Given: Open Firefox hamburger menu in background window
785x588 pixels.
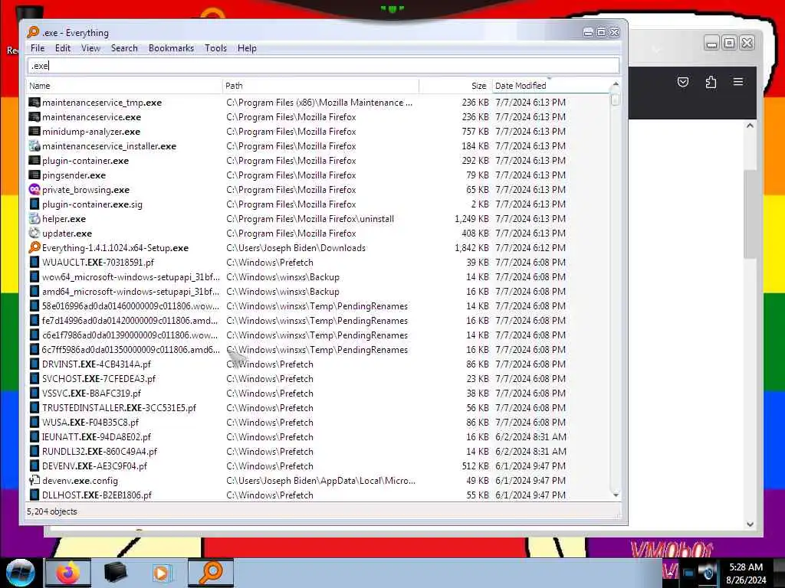Looking at the screenshot, I should pos(738,81).
